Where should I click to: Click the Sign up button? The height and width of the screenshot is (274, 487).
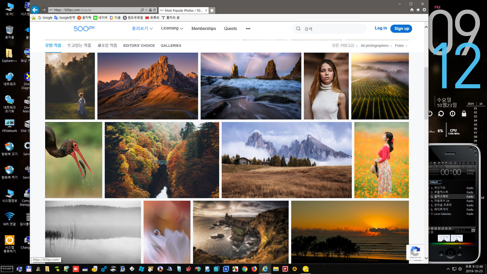click(x=402, y=29)
